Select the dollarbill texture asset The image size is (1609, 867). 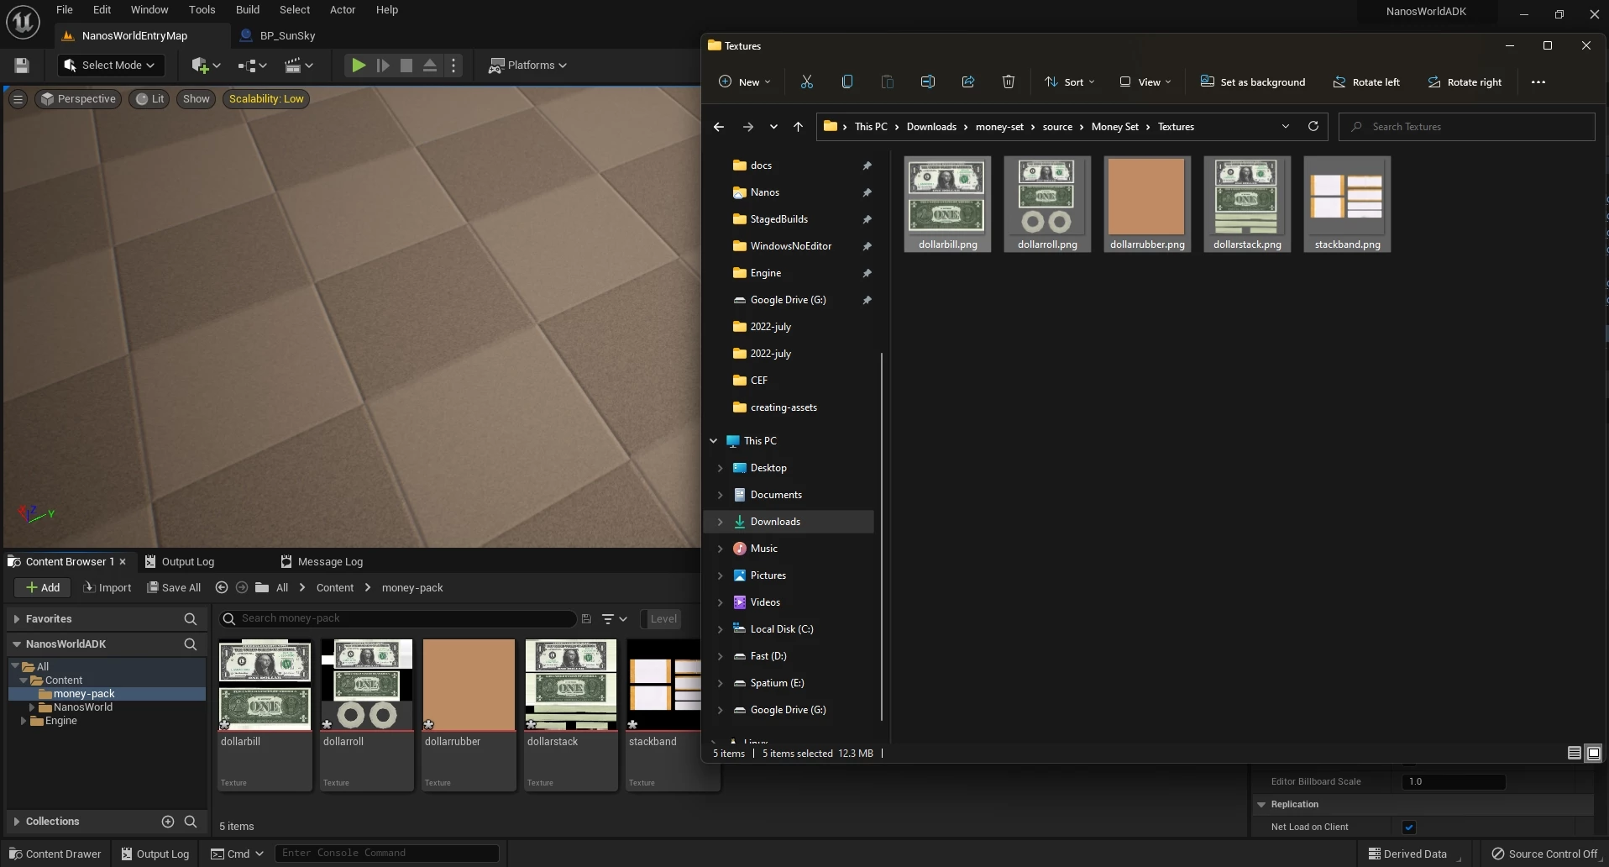(x=265, y=715)
